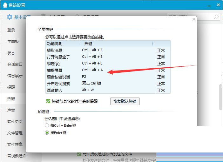Toggle 热键与其它软件冲突时提醒 checkbox
223x162 pixels.
click(48, 101)
